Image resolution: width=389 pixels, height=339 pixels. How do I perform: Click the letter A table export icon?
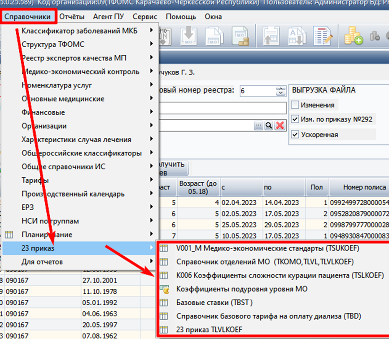tap(297, 36)
